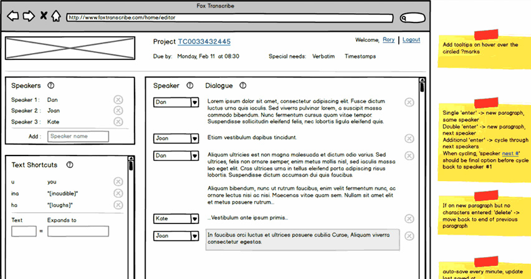531x279 pixels.
Task: Click the '"[inaudible]"' expansion text
Action: (x=63, y=193)
